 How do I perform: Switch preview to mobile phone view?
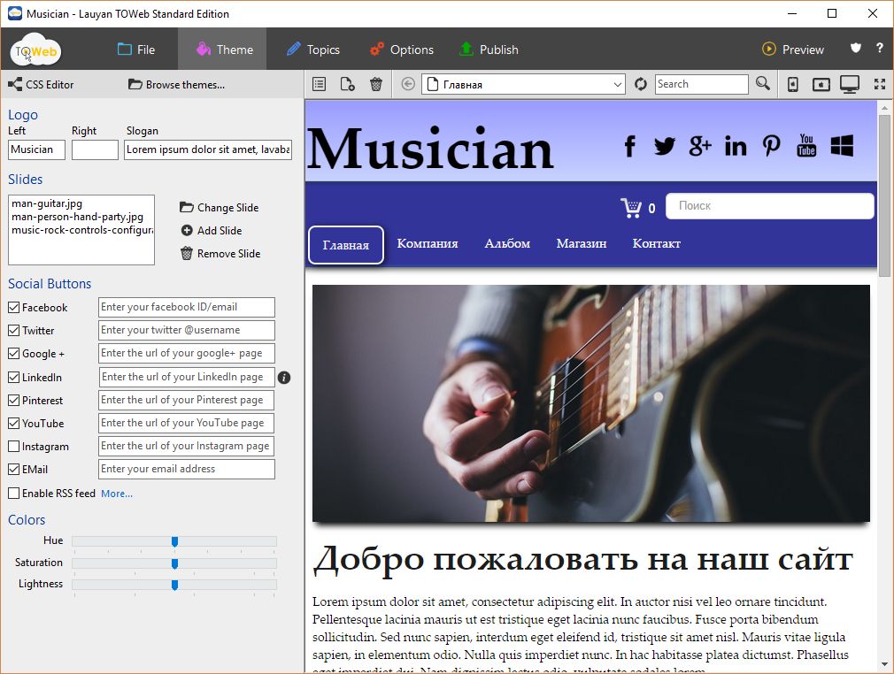tap(791, 84)
